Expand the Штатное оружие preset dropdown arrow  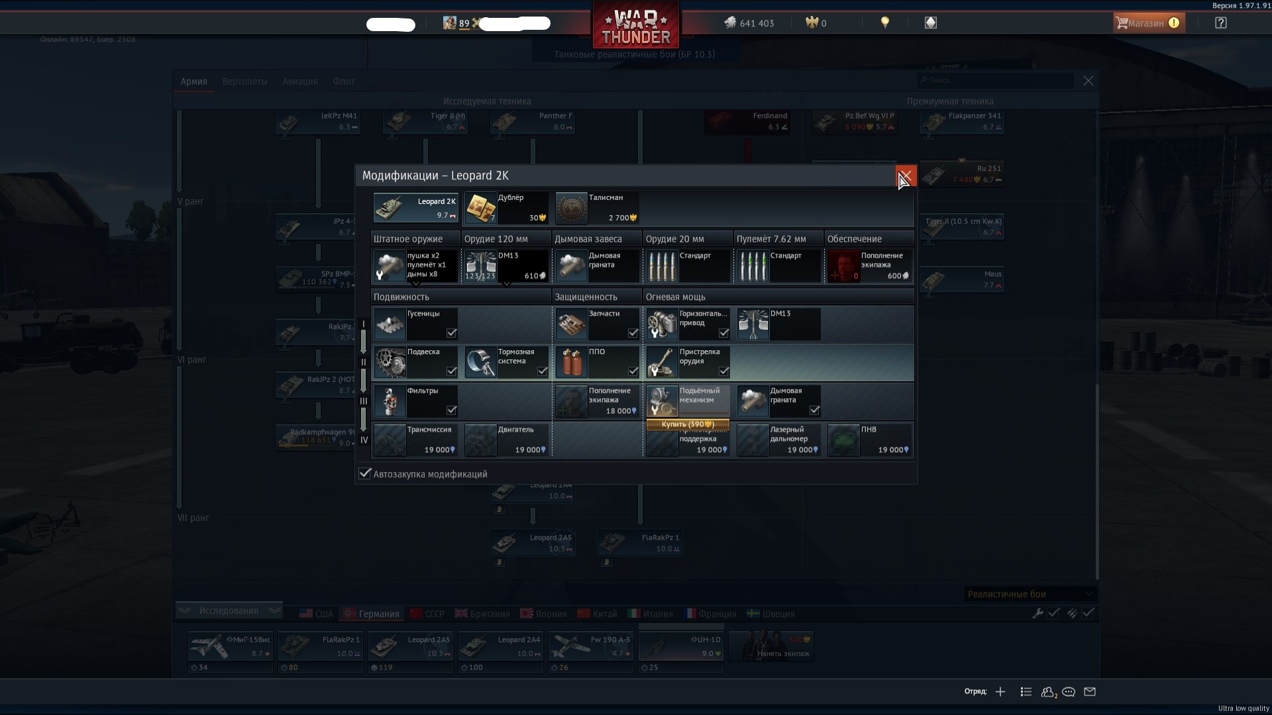pos(416,283)
